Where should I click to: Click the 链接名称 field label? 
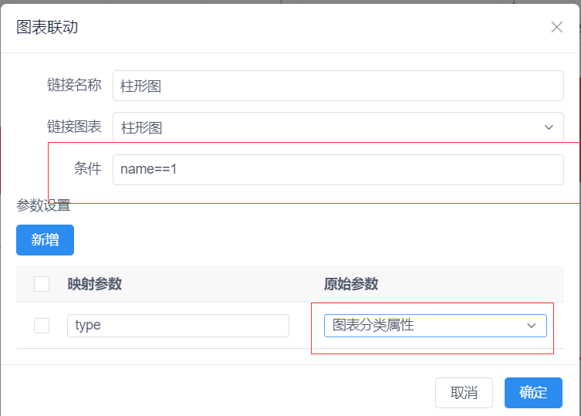point(74,85)
